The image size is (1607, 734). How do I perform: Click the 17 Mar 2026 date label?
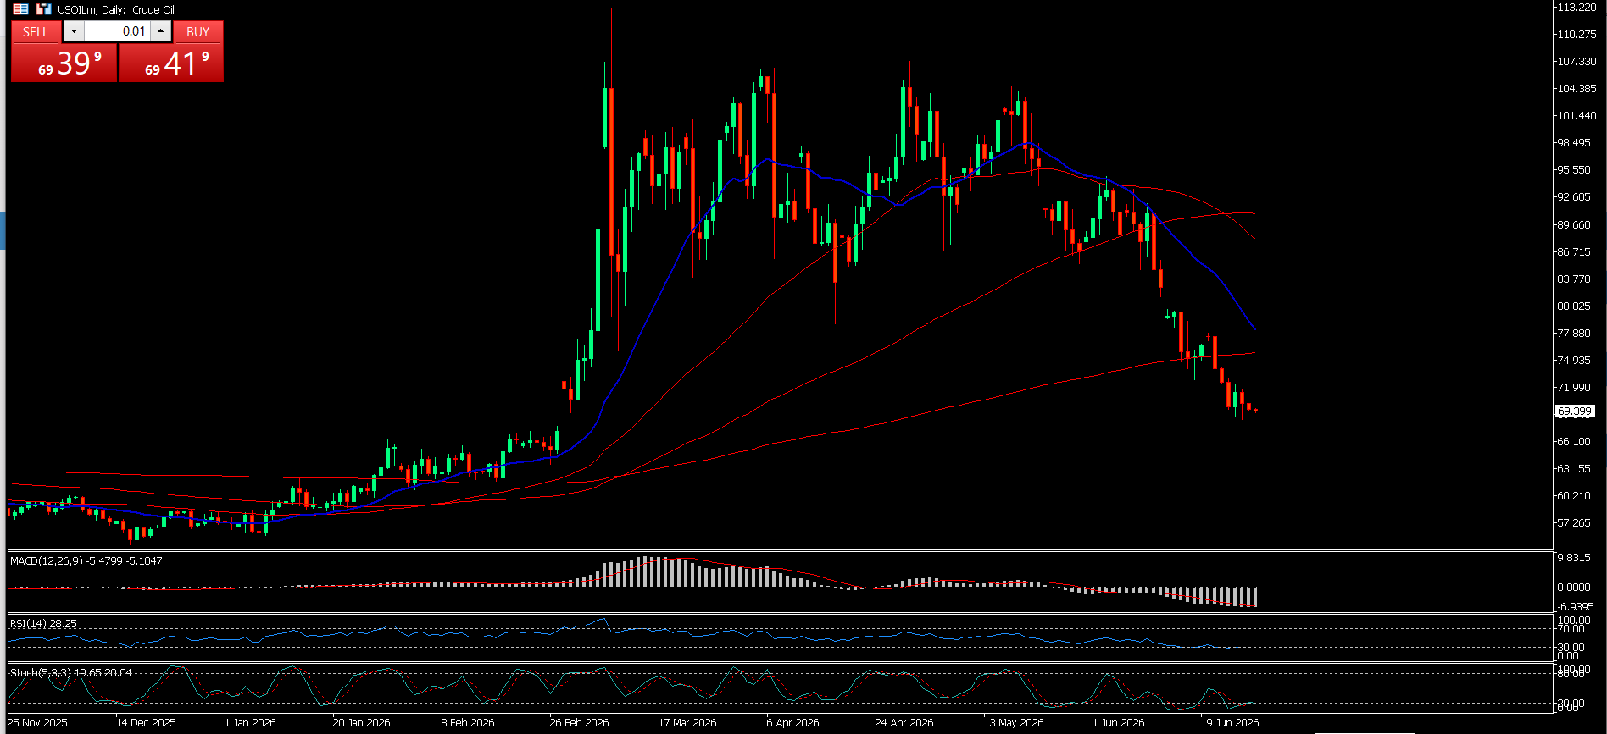pyautogui.click(x=687, y=722)
